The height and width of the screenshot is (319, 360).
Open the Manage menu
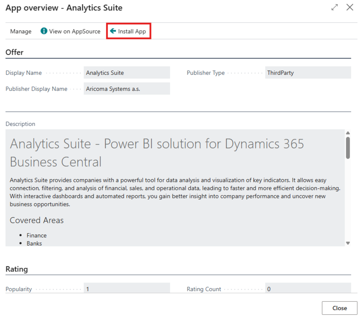coord(21,31)
